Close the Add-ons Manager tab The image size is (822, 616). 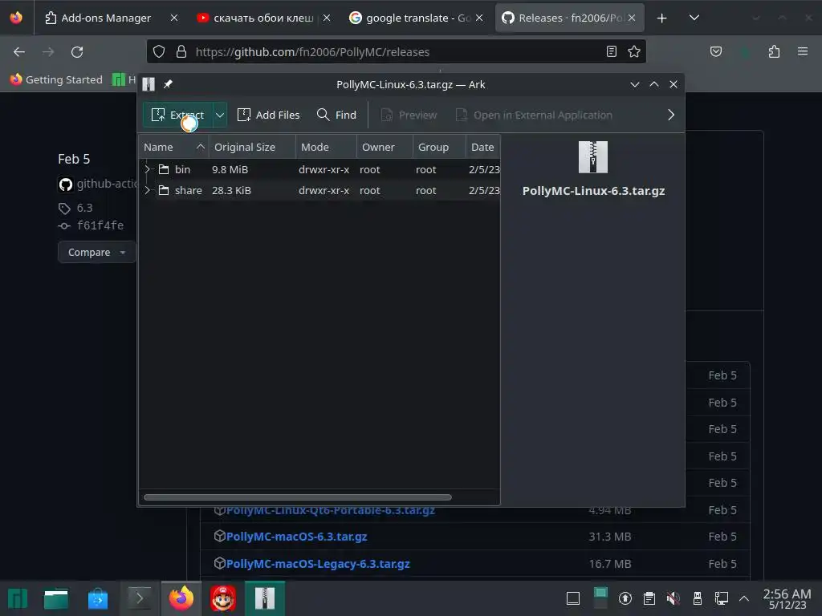174,18
